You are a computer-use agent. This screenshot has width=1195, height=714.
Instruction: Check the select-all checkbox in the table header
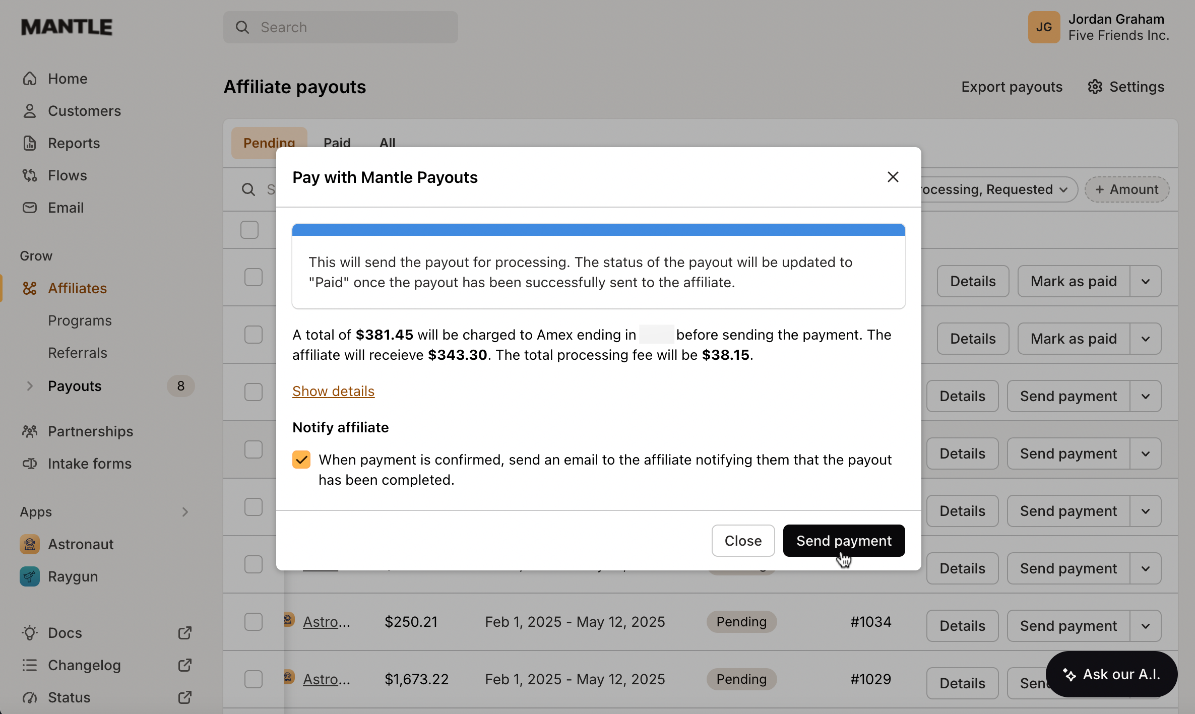click(249, 230)
